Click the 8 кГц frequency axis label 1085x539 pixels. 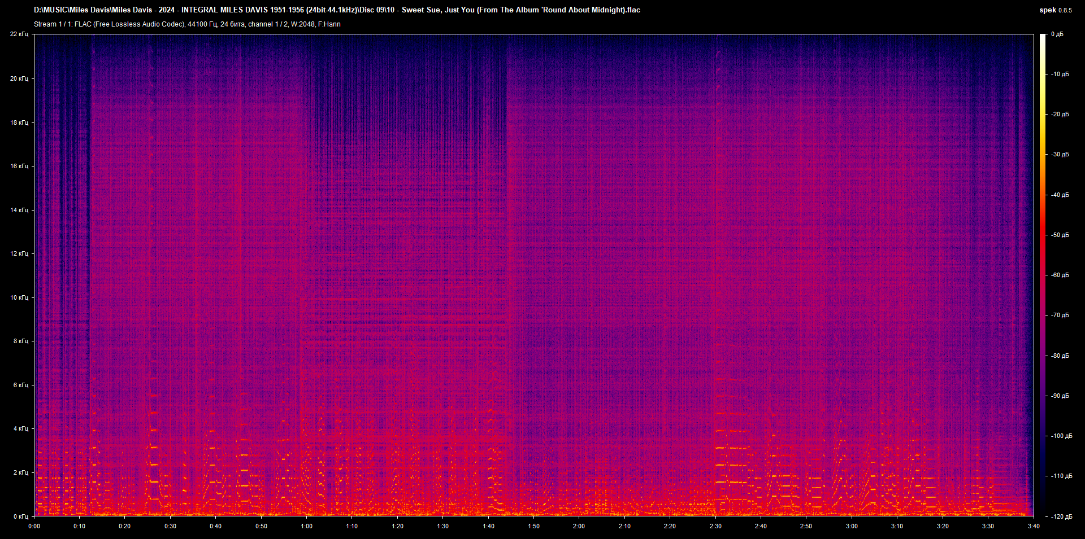pyautogui.click(x=21, y=341)
